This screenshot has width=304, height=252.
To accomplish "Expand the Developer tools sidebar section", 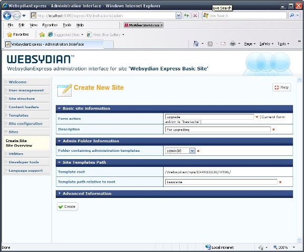I will [27, 162].
